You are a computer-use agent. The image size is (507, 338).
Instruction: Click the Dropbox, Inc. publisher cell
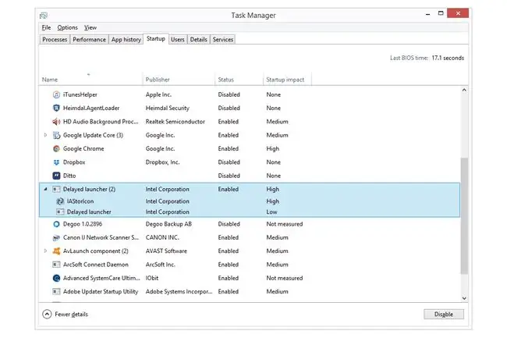pos(162,162)
